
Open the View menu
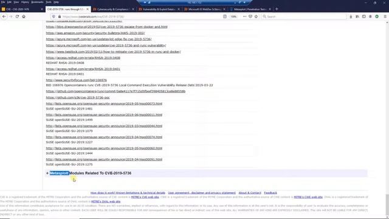(x=16, y=2)
